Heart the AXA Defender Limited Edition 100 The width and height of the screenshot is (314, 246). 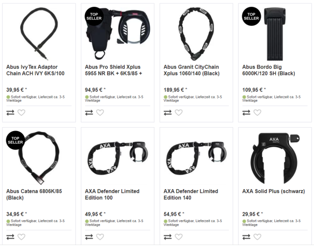[x=100, y=237]
